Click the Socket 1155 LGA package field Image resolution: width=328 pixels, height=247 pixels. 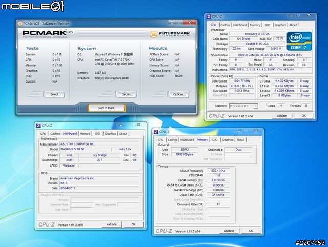(257, 44)
